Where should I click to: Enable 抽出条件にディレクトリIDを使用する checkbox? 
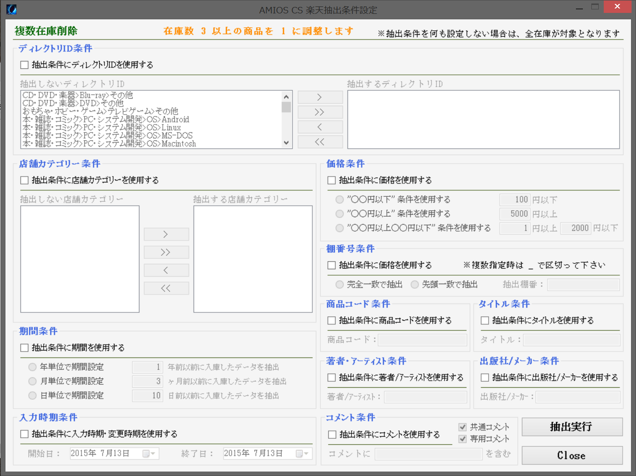(x=24, y=65)
